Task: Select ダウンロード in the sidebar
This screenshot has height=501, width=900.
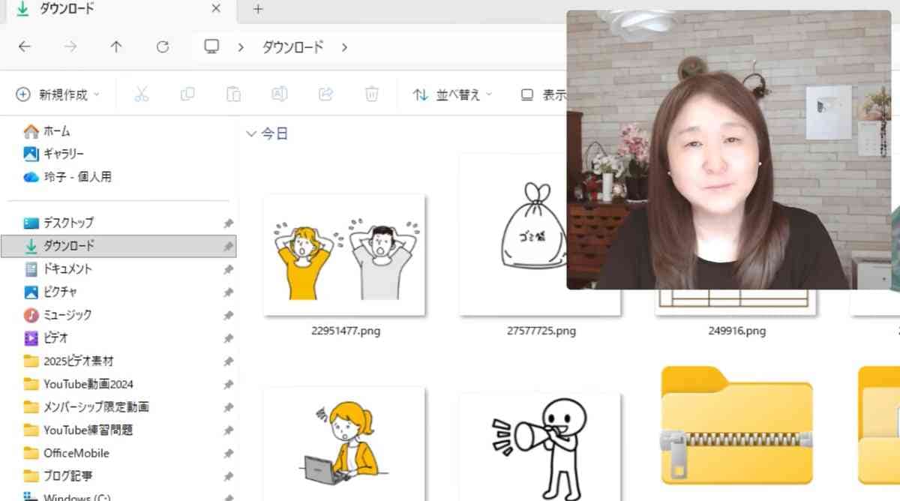Action: click(118, 245)
